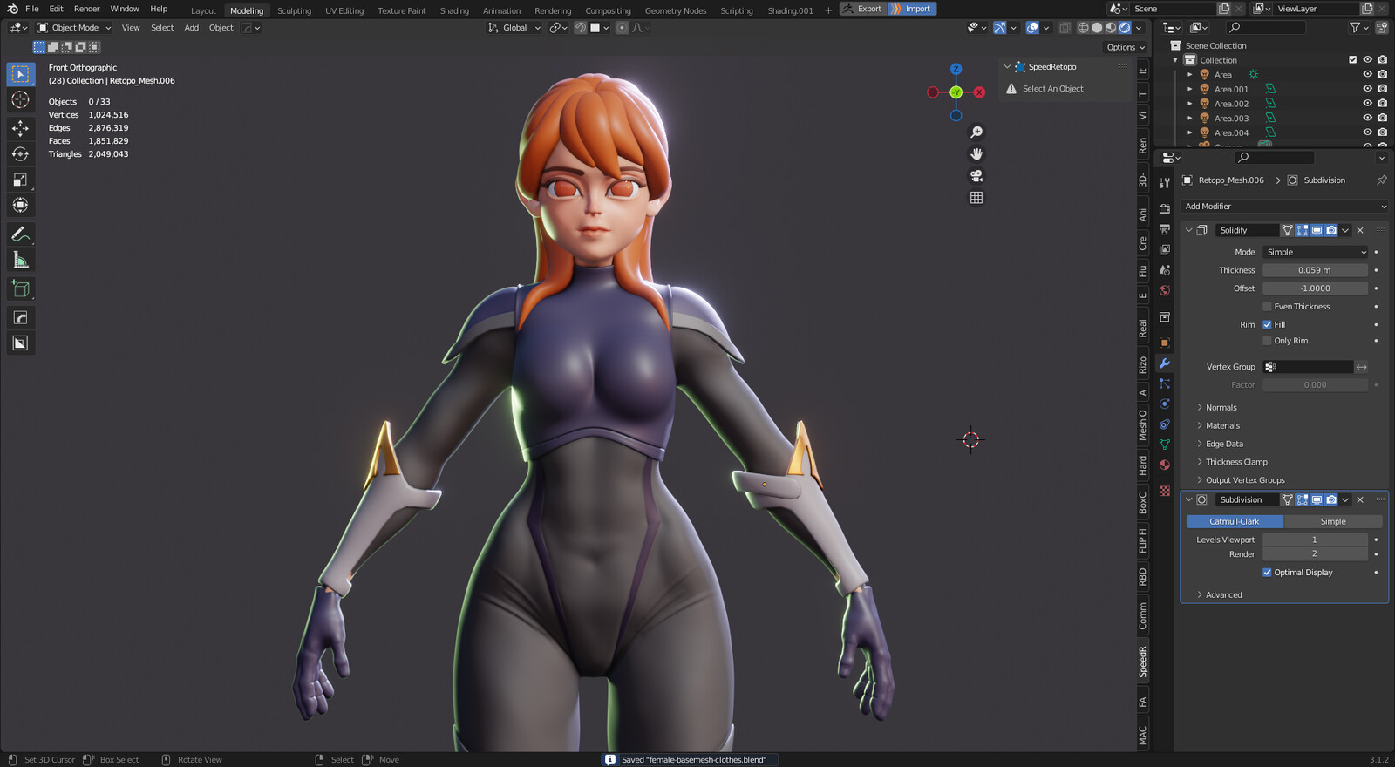The height and width of the screenshot is (767, 1395).
Task: Select the Add Cube tool
Action: click(x=20, y=288)
